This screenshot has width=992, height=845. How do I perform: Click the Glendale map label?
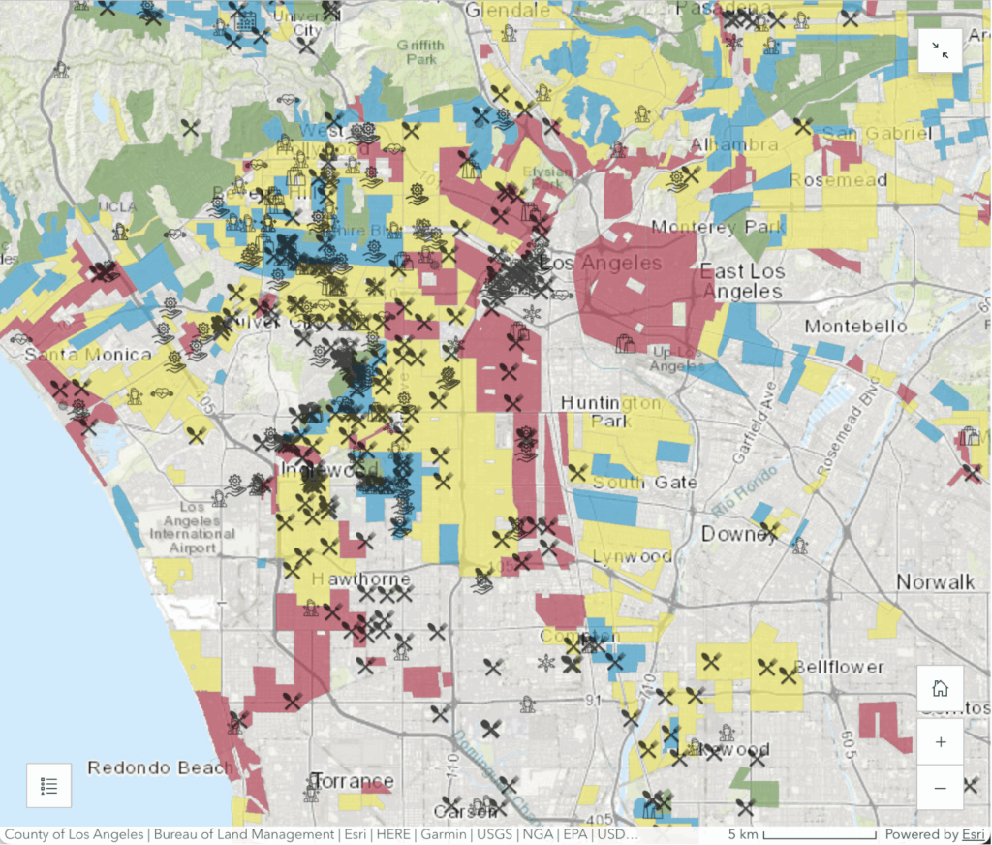coord(508,10)
